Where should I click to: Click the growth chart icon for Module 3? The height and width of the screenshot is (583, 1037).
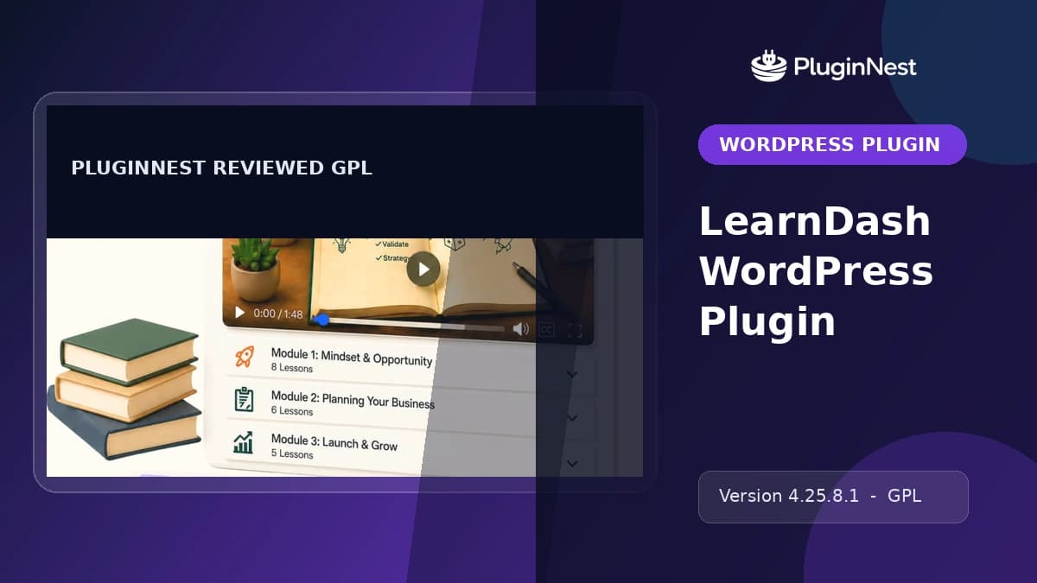click(244, 443)
